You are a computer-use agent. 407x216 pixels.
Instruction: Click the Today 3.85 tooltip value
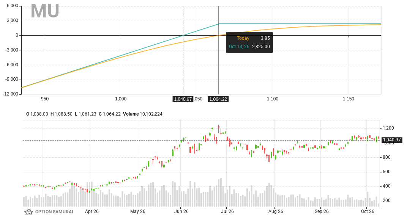click(265, 38)
